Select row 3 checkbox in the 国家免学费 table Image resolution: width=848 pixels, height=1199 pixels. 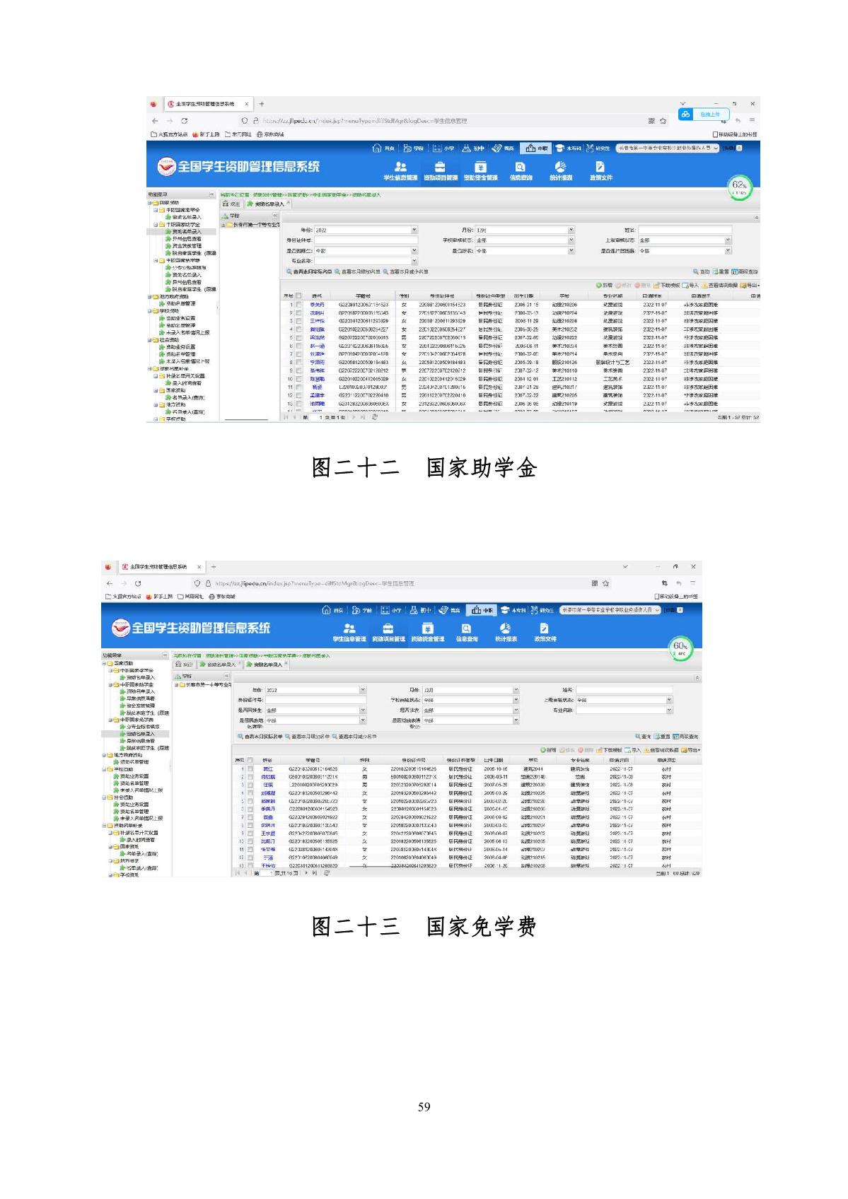[250, 785]
